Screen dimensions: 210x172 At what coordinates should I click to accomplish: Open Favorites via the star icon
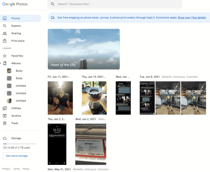tap(5, 56)
